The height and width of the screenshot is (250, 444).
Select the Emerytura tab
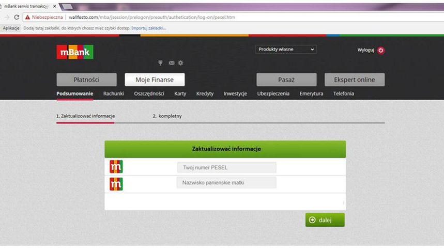[x=311, y=93]
